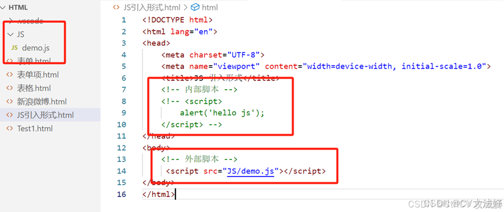The width and height of the screenshot is (504, 212).
Task: Click HTML file icon beside JS引入形式.html in explorer
Action: point(10,115)
